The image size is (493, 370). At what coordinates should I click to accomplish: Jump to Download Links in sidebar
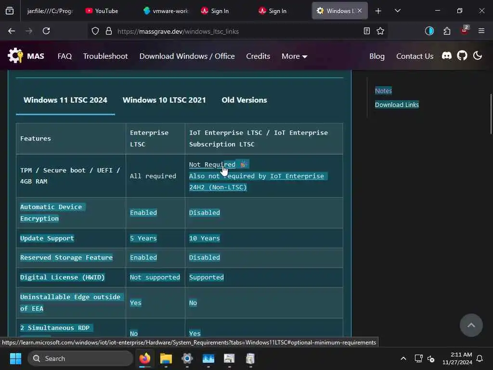tap(397, 105)
